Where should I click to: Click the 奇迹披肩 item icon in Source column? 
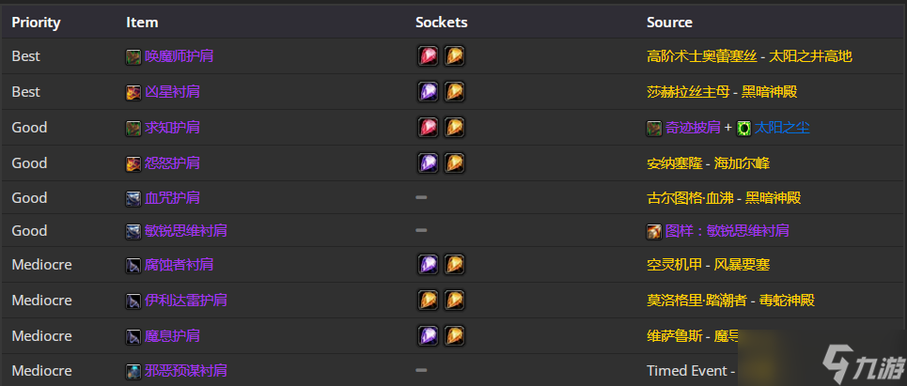654,129
